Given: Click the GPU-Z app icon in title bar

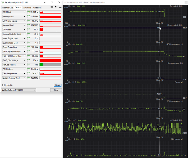Looking at the screenshot, I should (x=3, y=2).
